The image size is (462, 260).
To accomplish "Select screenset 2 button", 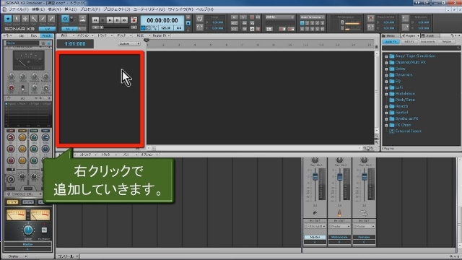I will (x=307, y=23).
